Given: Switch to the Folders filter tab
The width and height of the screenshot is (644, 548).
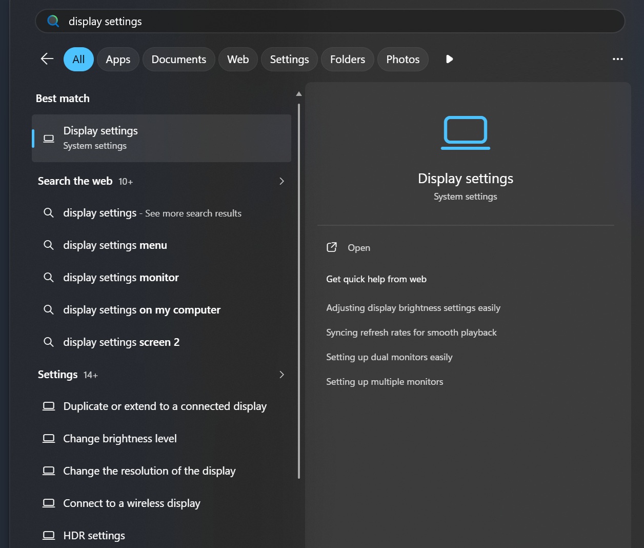Looking at the screenshot, I should 348,60.
